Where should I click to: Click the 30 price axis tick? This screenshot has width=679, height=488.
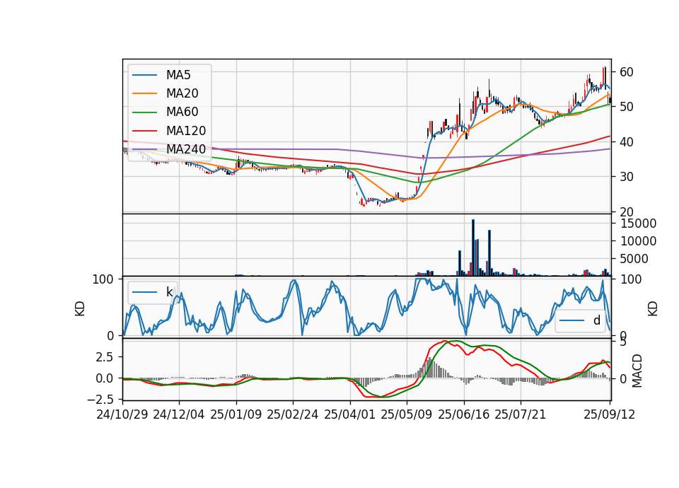[x=627, y=177]
